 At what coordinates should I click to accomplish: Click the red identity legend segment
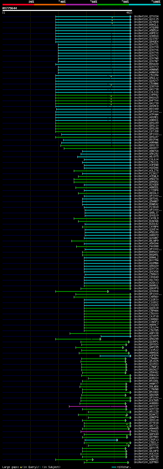coord(18,5)
